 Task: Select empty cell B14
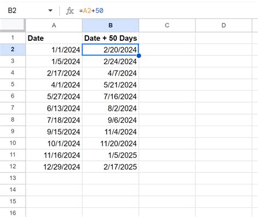pos(110,190)
